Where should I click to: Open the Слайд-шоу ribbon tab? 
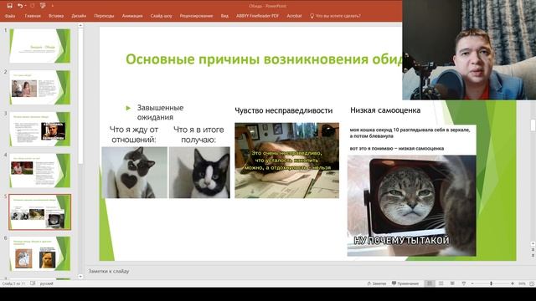coord(161,16)
